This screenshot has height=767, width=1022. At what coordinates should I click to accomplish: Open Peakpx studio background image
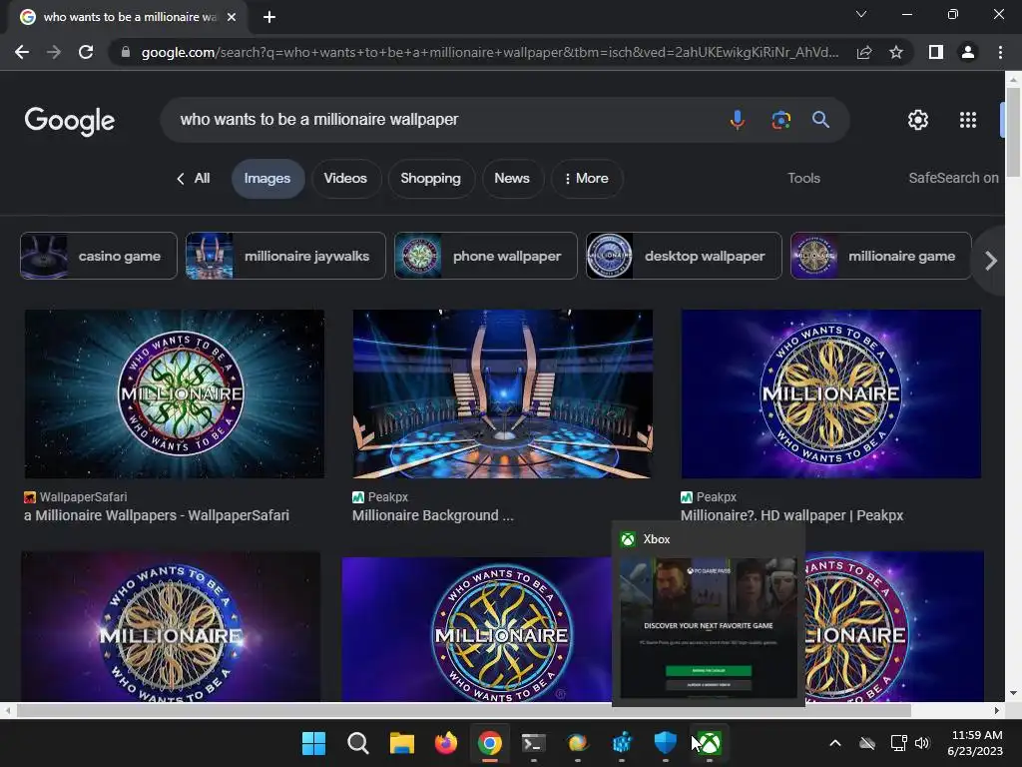[503, 393]
